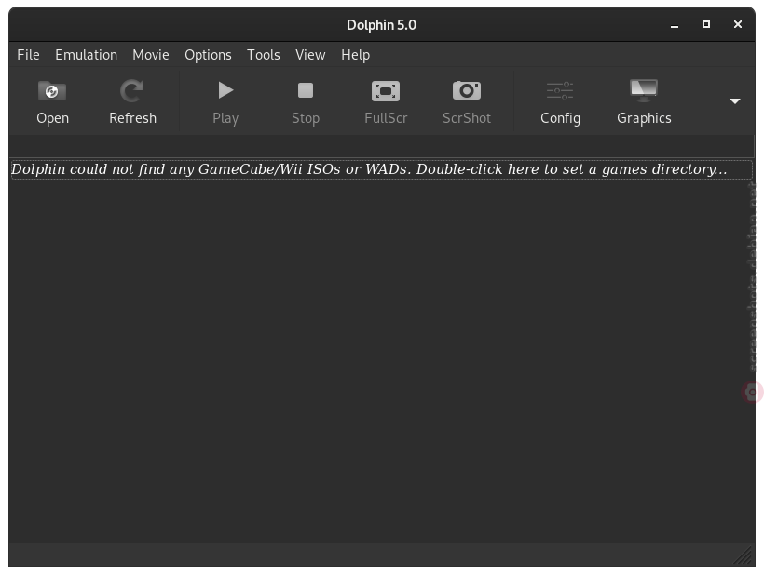This screenshot has width=764, height=575.
Task: Refresh the game list
Action: point(132,101)
